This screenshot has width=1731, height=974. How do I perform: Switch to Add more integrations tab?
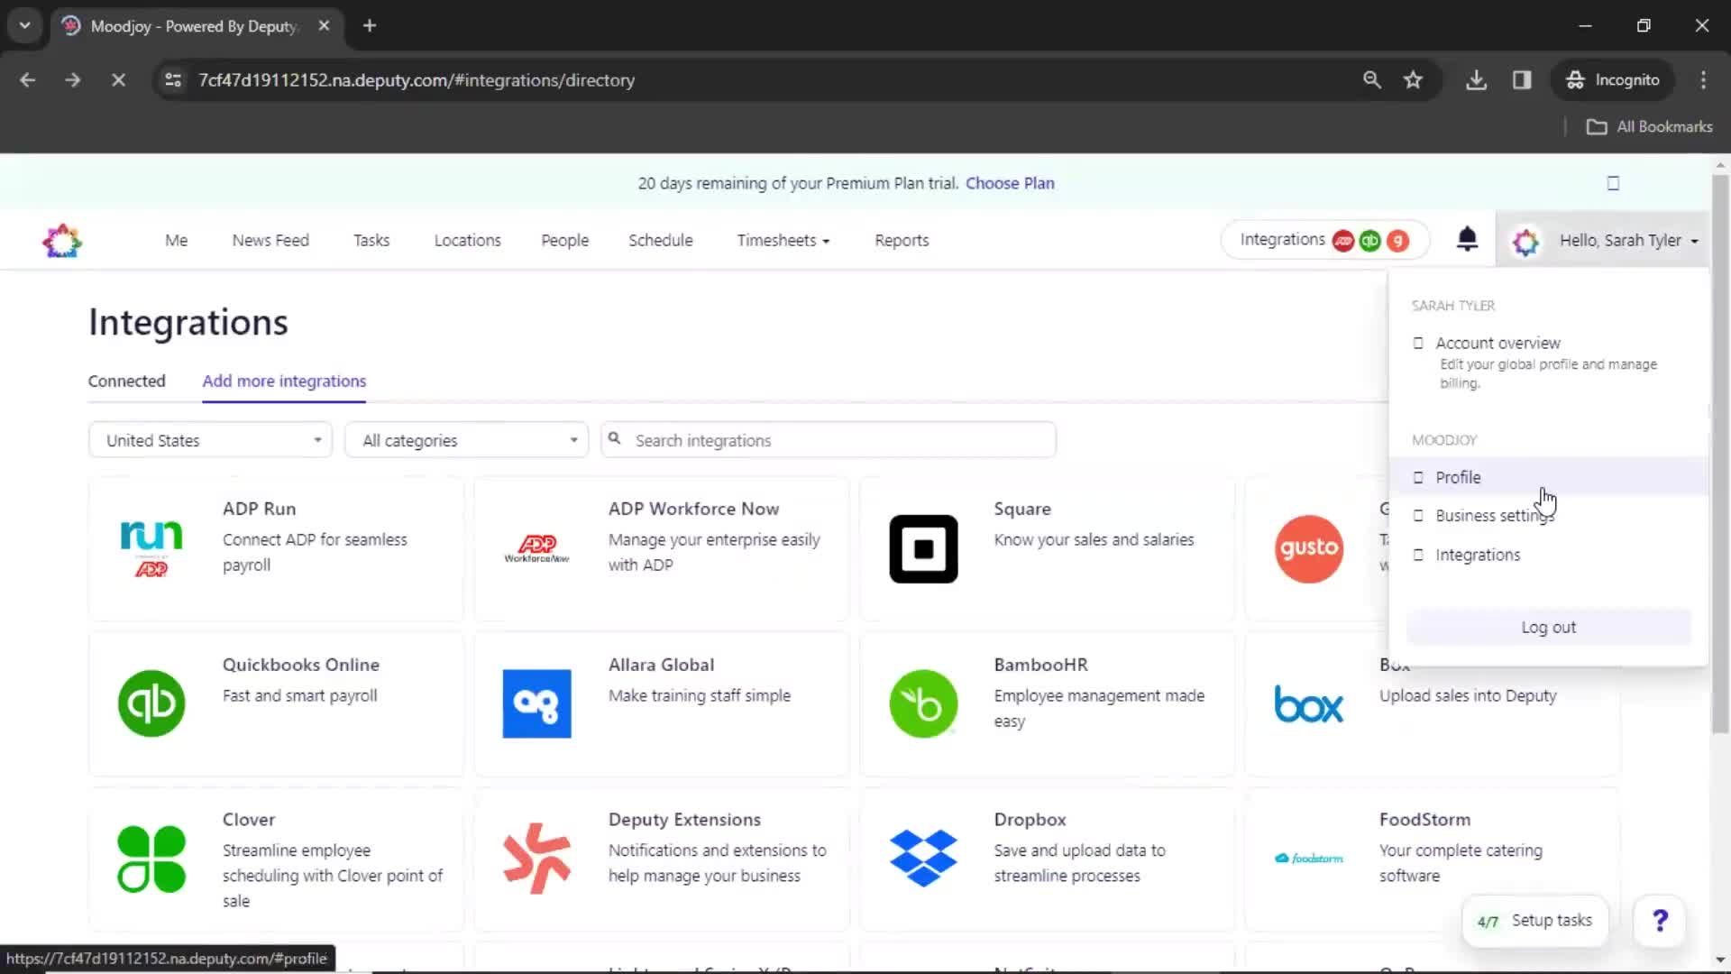pos(284,381)
